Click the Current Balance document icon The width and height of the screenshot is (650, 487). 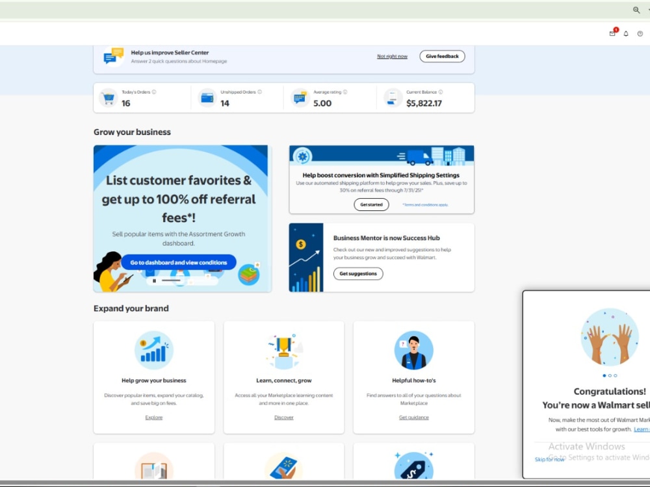click(393, 98)
